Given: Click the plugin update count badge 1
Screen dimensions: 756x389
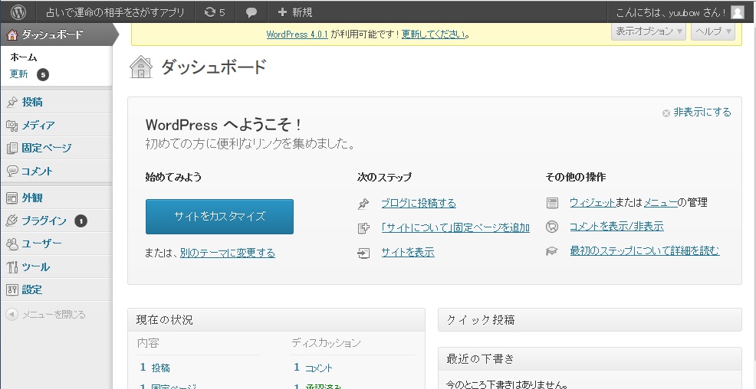Looking at the screenshot, I should point(81,221).
